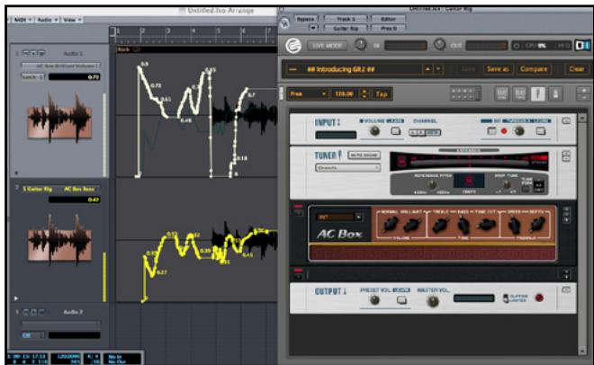Click the CPU power icon
The width and height of the screenshot is (594, 365).
517,46
